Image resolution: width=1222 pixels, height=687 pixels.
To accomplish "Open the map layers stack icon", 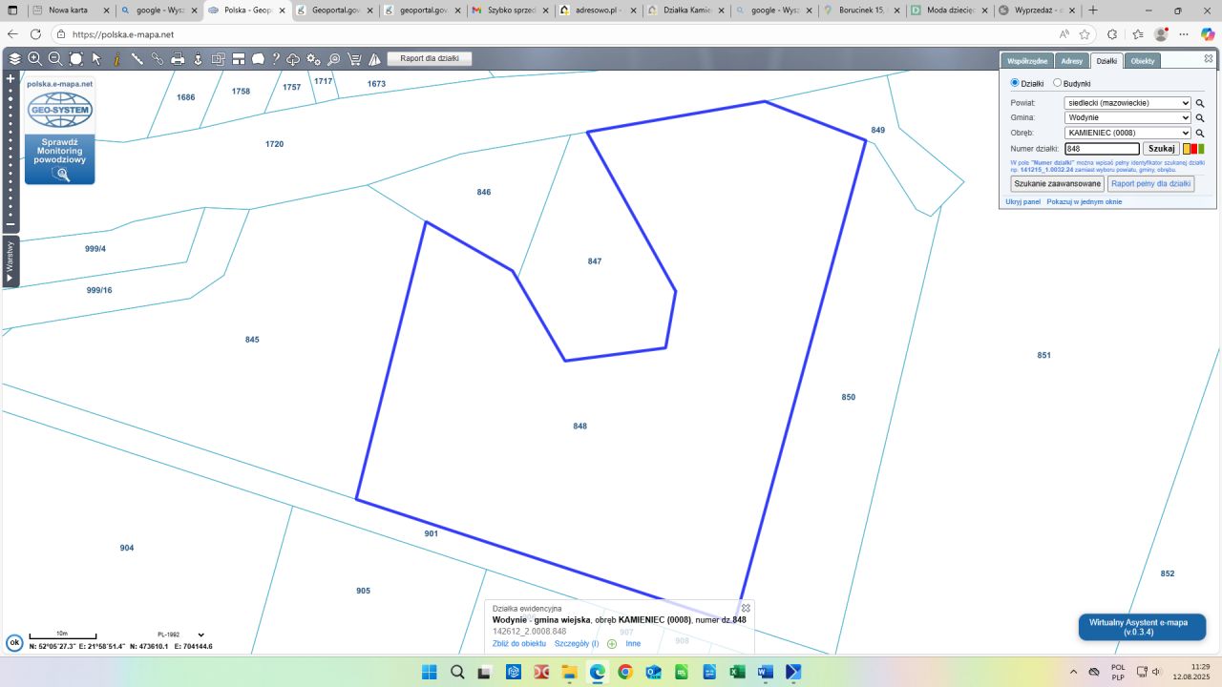I will click(x=14, y=59).
